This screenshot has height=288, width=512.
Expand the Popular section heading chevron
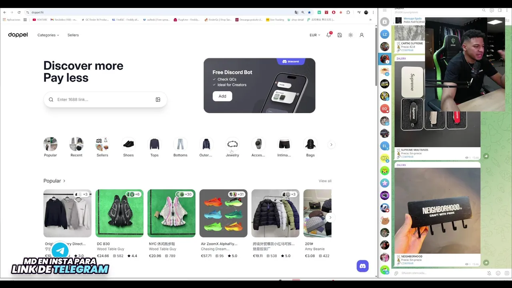click(x=64, y=181)
